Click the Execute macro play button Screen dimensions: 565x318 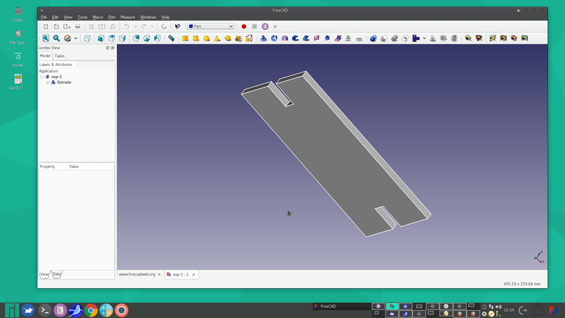276,26
